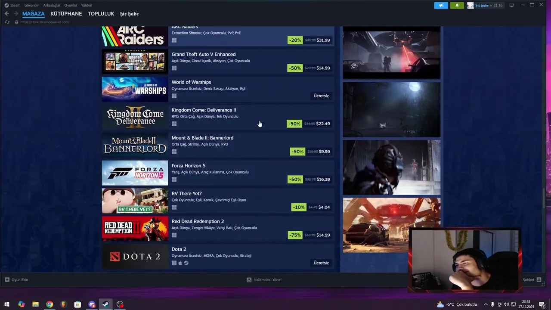The width and height of the screenshot is (551, 310).
Task: Click the RV There Yet? tag line text
Action: click(209, 200)
